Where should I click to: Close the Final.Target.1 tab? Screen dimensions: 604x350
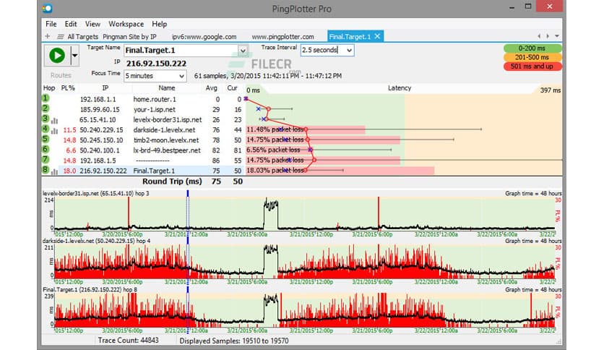point(377,36)
